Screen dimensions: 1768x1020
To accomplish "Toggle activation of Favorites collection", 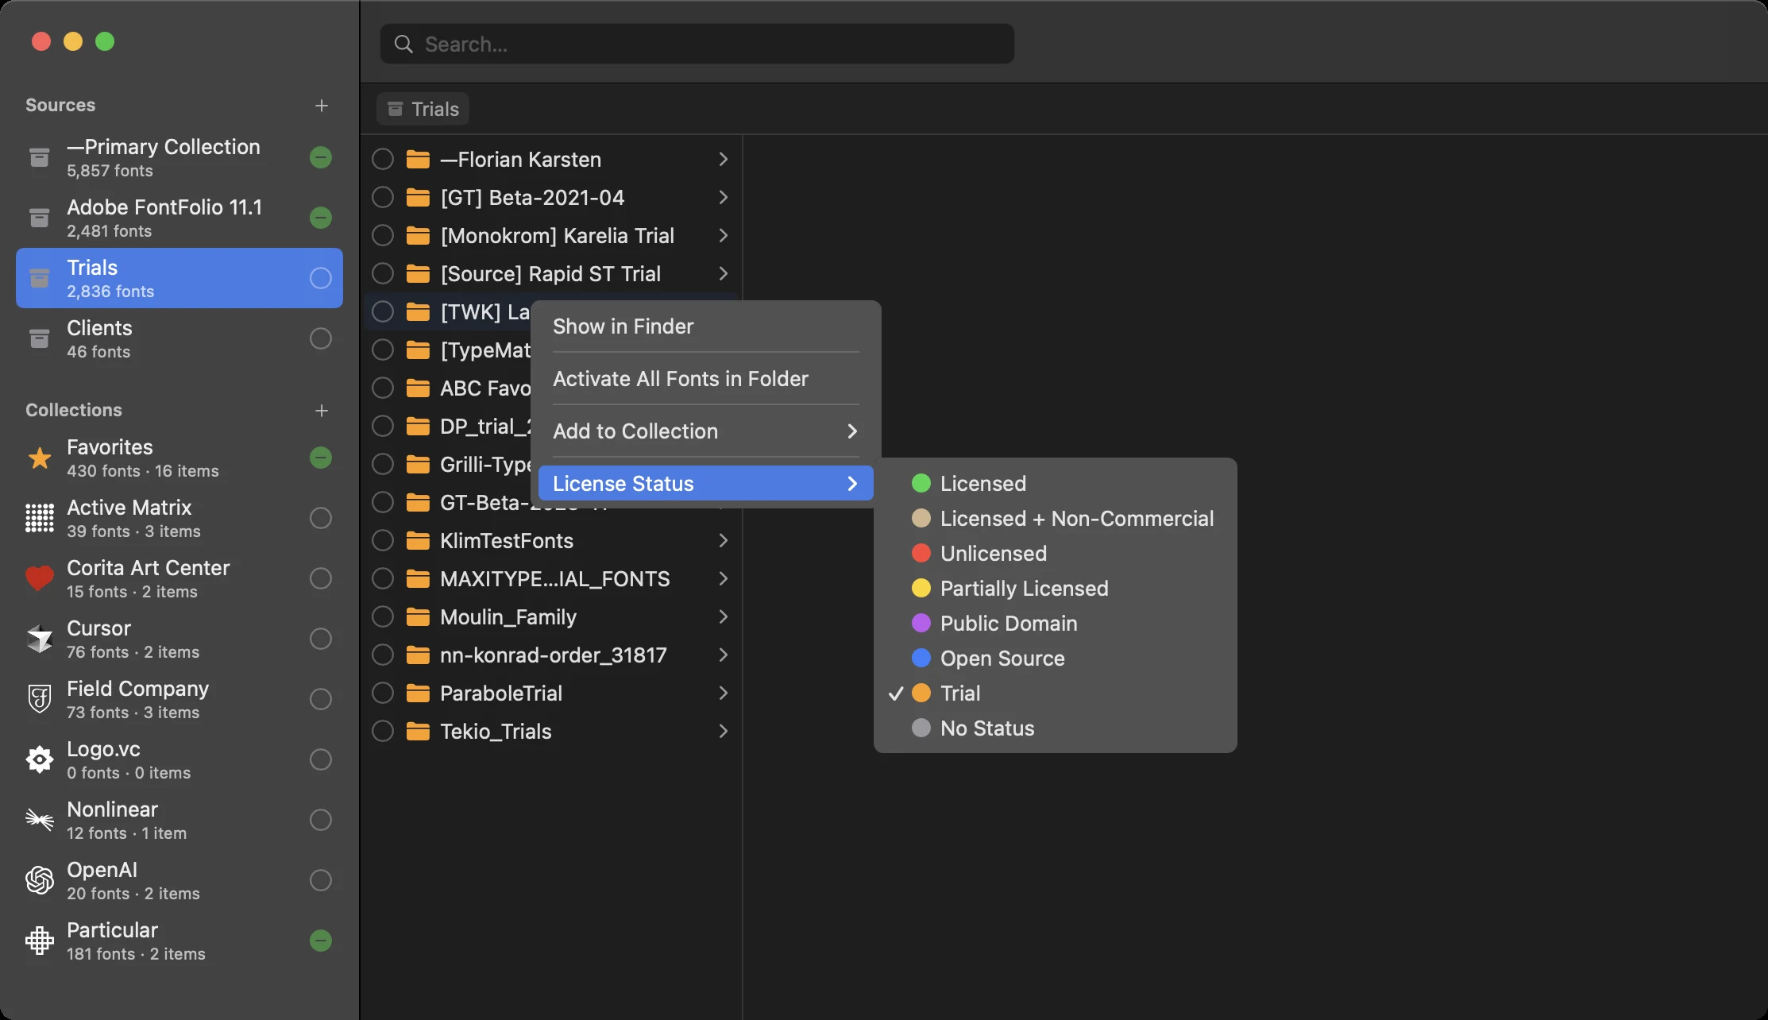I will coord(321,458).
